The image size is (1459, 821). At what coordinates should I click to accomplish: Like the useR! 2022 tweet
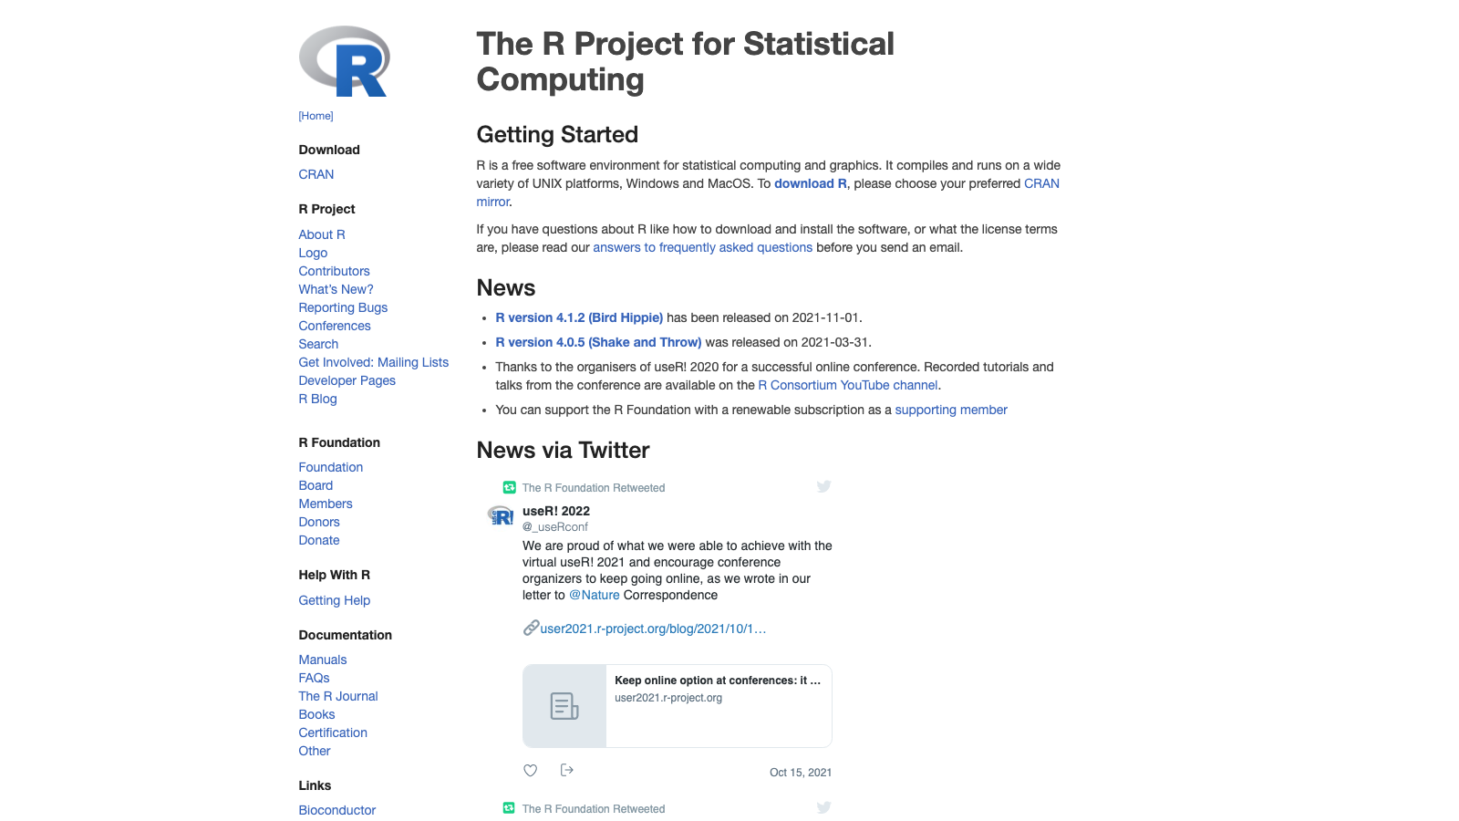tap(531, 771)
